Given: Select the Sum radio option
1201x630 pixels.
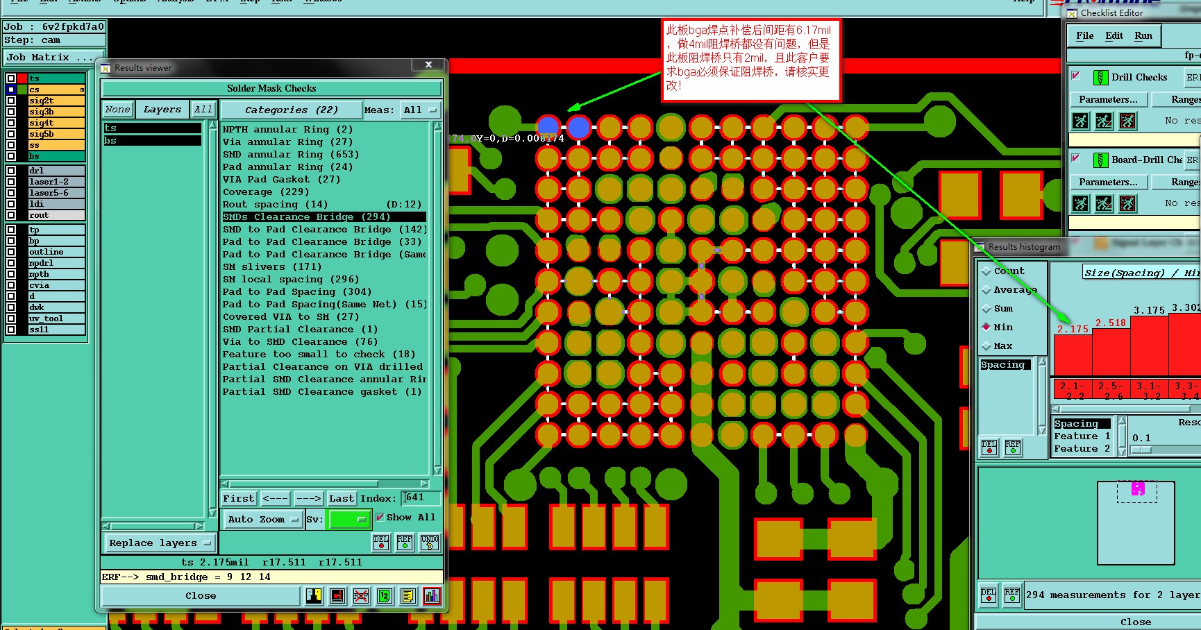Looking at the screenshot, I should point(986,309).
